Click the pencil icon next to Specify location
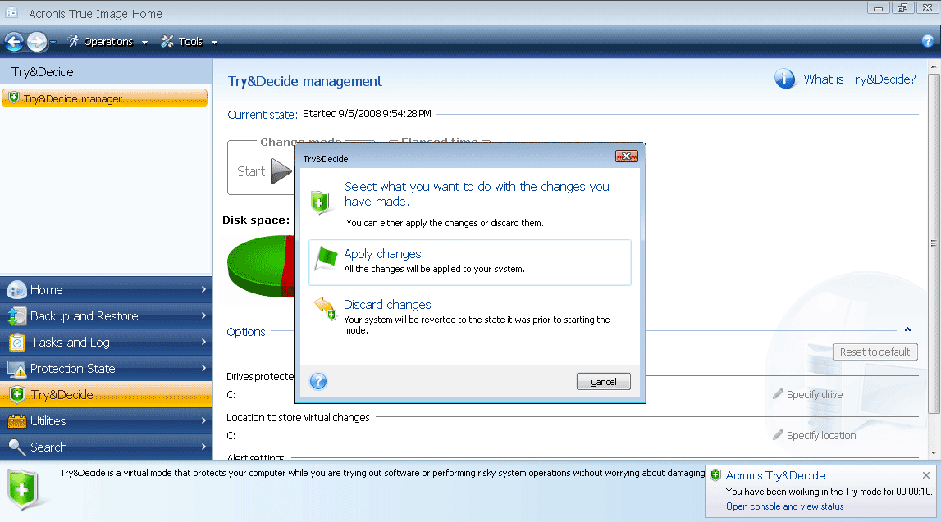 pos(778,435)
